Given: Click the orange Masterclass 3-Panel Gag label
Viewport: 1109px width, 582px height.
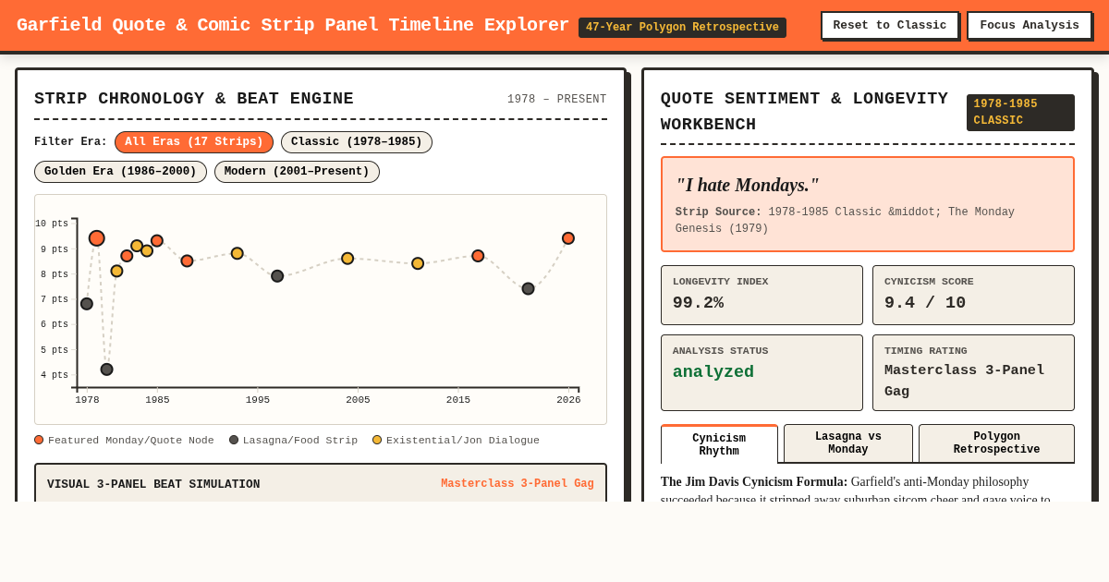Looking at the screenshot, I should (x=518, y=484).
